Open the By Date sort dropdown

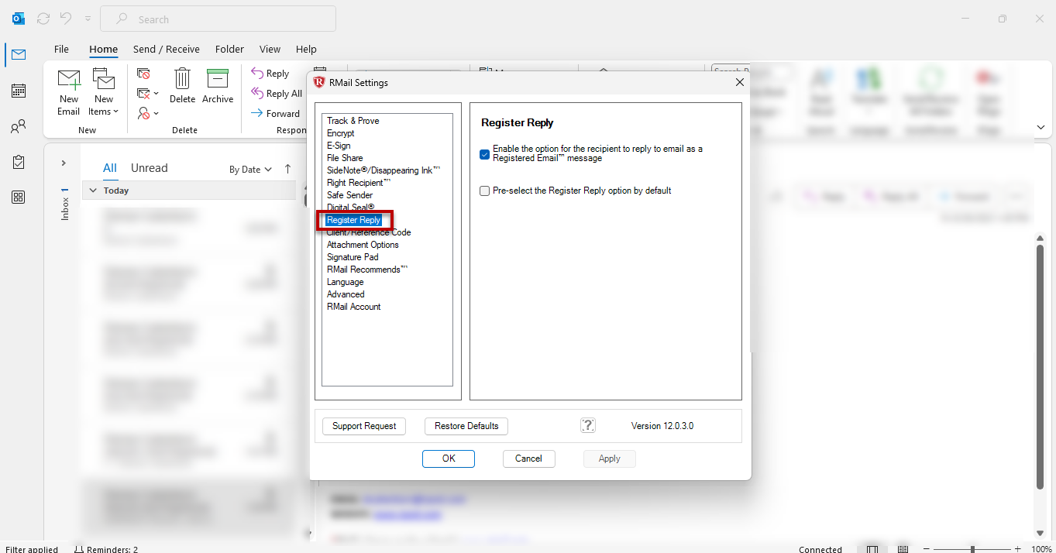[251, 169]
